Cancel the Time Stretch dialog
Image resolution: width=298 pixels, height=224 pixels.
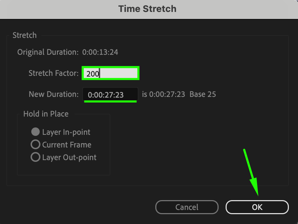pos(187,207)
